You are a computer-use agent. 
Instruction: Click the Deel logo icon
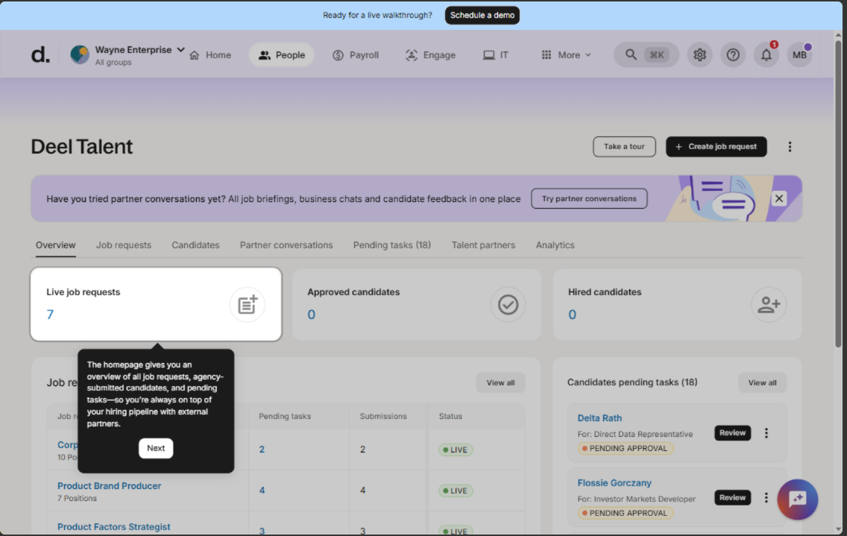(40, 55)
